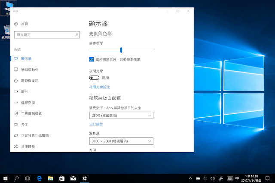Click the 多工 multitasking icon
This screenshot has height=183, width=275.
point(16,125)
